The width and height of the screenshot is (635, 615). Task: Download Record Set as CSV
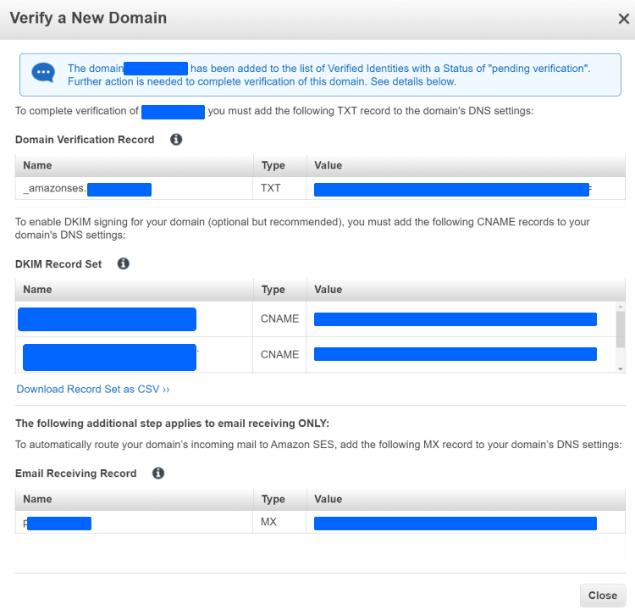(x=93, y=390)
